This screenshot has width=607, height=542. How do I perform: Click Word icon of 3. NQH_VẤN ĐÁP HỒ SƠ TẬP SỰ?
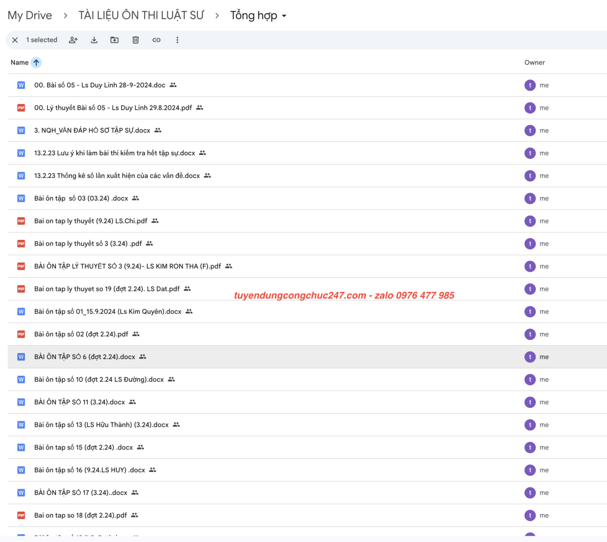(21, 131)
